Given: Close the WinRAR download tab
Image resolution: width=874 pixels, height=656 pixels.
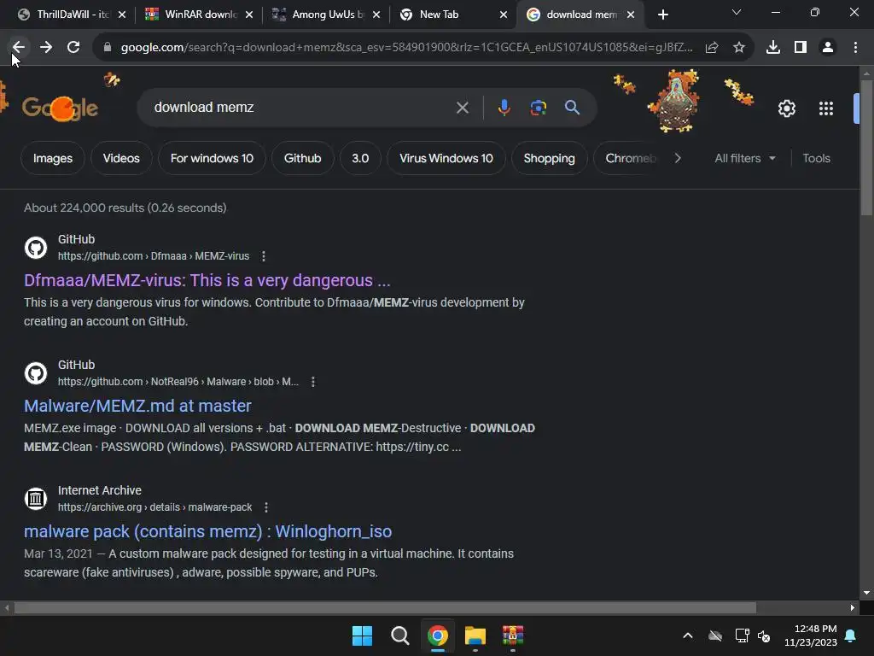Looking at the screenshot, I should pos(249,15).
